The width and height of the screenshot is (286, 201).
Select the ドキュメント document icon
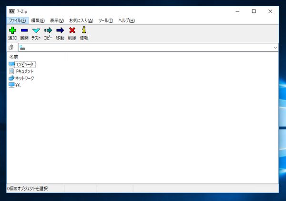tap(11, 71)
